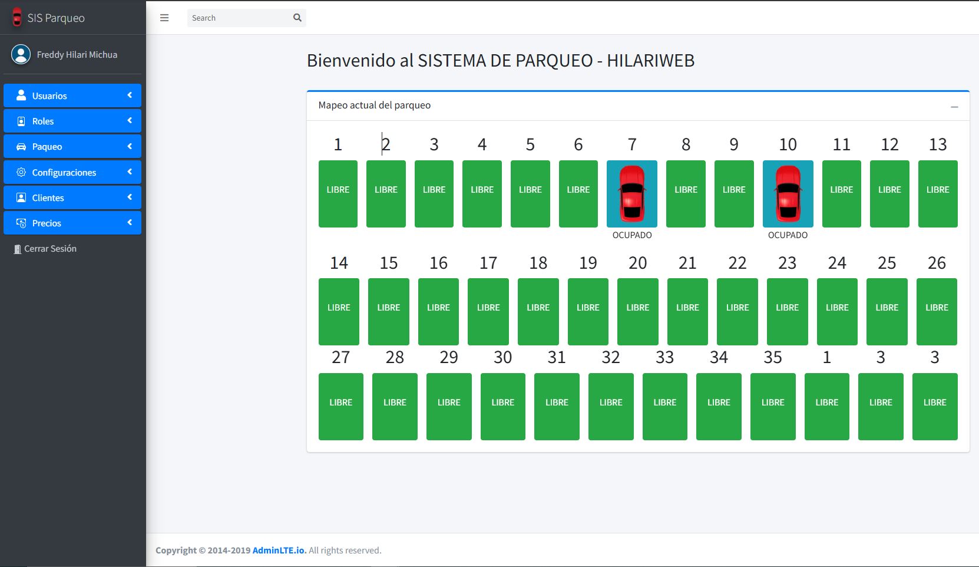The height and width of the screenshot is (567, 979).
Task: Expand the Roles menu arrow
Action: coord(130,121)
